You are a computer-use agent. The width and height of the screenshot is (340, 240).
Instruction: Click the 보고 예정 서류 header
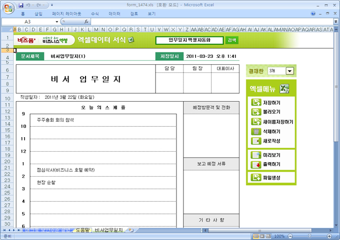[211, 164]
